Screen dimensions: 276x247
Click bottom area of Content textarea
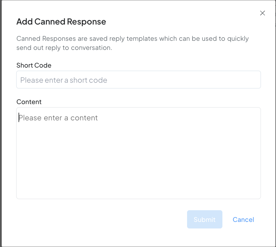[139, 191]
